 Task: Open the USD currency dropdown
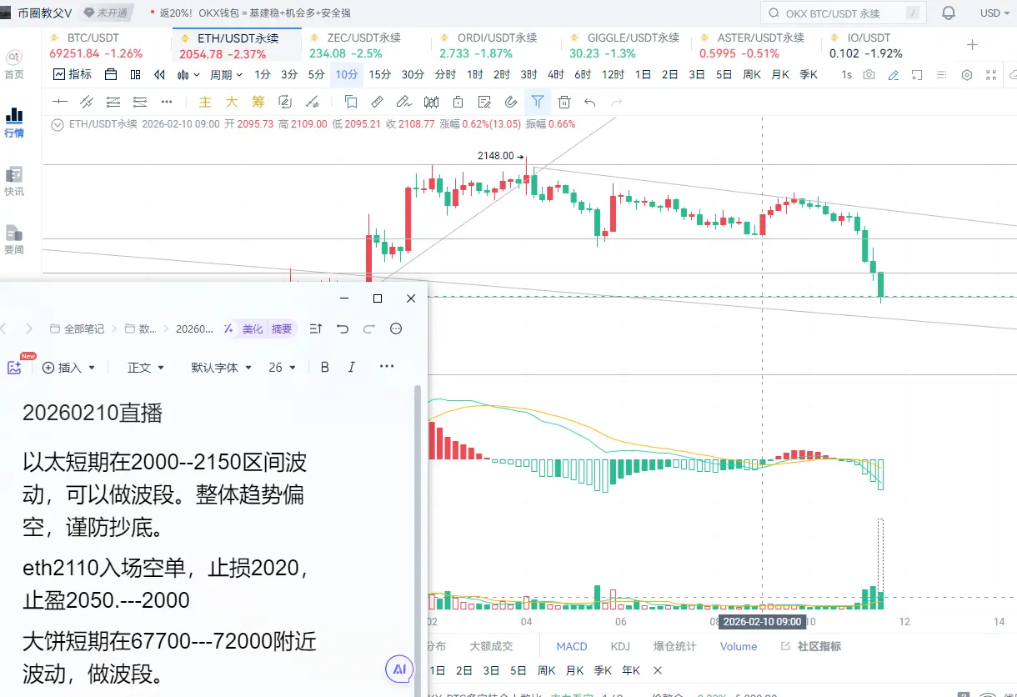pyautogui.click(x=994, y=13)
